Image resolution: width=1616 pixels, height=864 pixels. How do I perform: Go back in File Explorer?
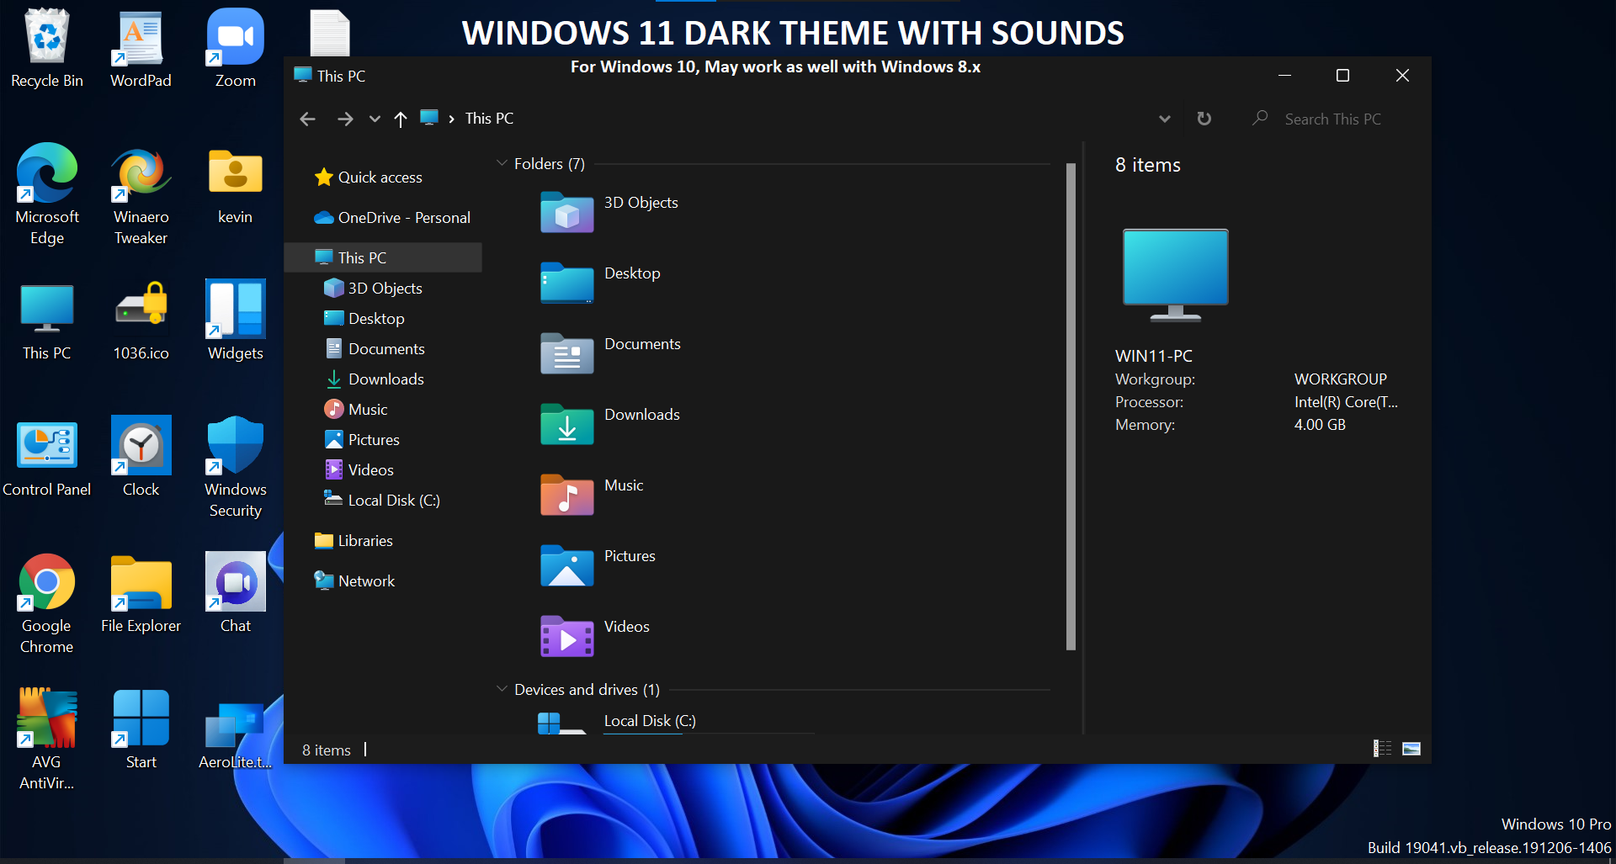pos(307,119)
